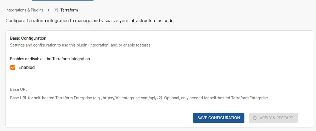Click the Save Configuration button
316x131 pixels.
click(219, 118)
